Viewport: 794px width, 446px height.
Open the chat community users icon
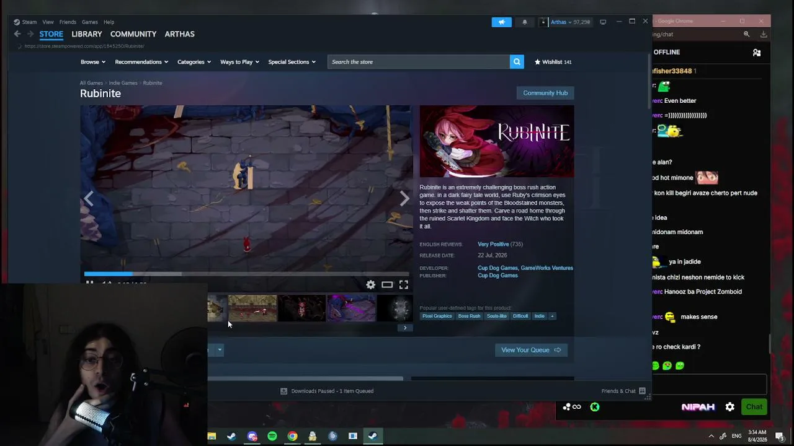[x=757, y=53]
